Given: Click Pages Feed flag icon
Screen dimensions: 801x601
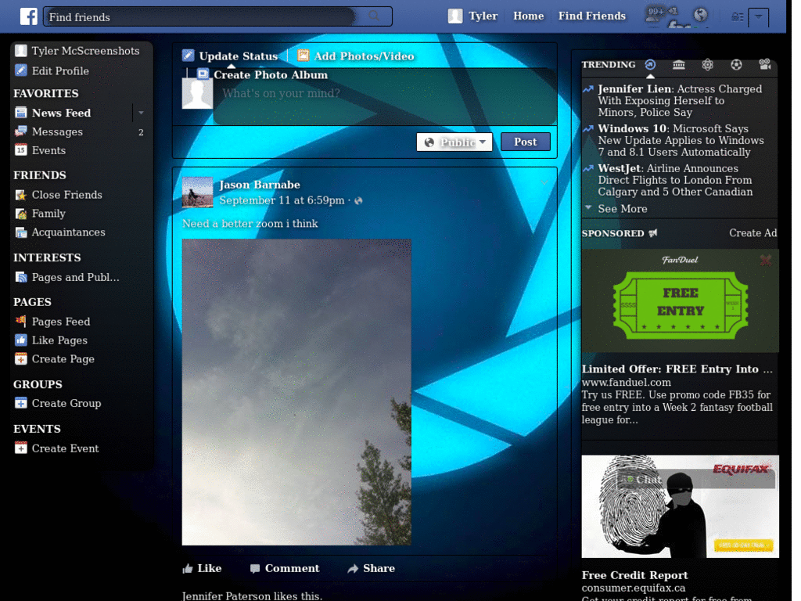Looking at the screenshot, I should point(20,321).
